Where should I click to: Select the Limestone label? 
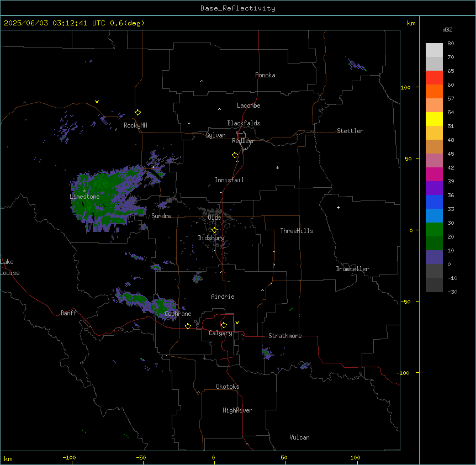pos(84,197)
